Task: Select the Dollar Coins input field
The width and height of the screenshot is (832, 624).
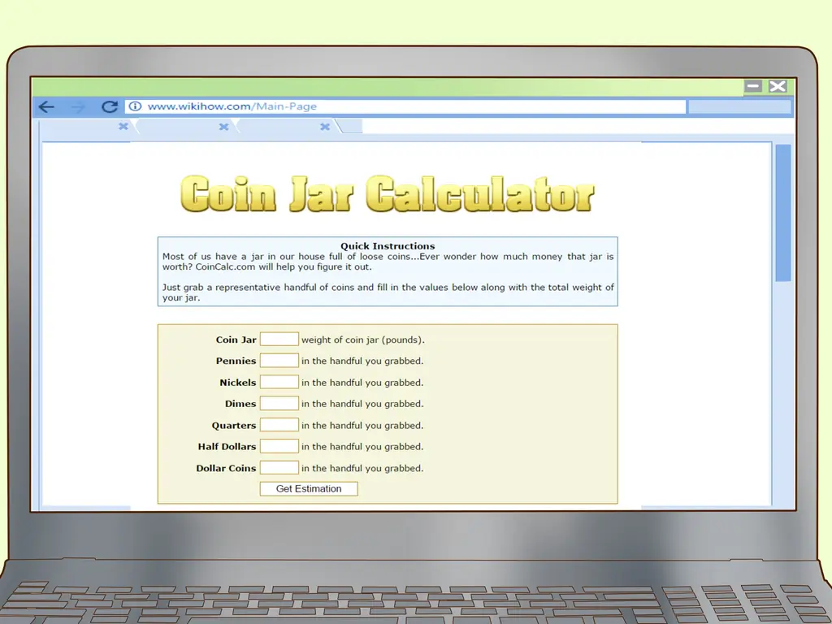Action: click(x=279, y=468)
